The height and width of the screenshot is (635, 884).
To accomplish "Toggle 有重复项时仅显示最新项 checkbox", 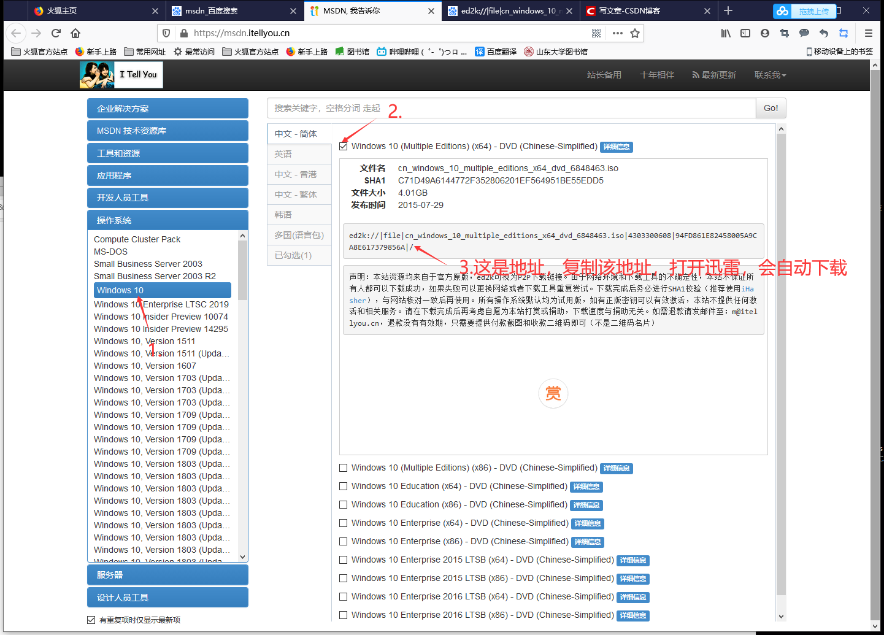I will point(91,620).
